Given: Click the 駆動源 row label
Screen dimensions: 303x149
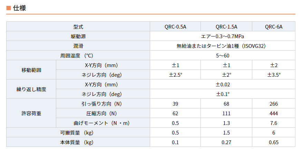Looking at the screenshot, I should coord(78,36).
